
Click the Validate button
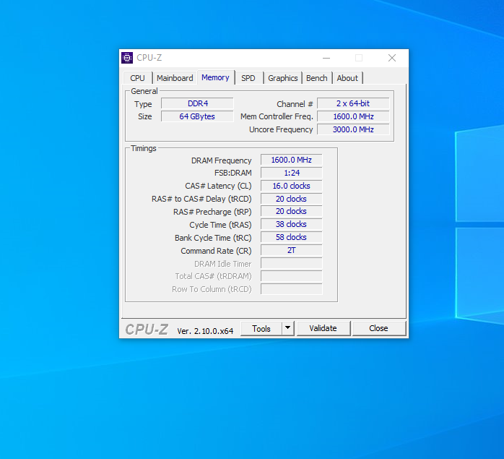tap(323, 329)
